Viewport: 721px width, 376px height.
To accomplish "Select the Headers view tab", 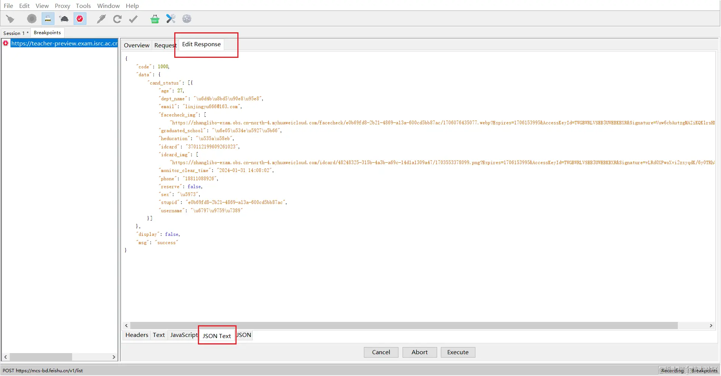I will [x=137, y=335].
